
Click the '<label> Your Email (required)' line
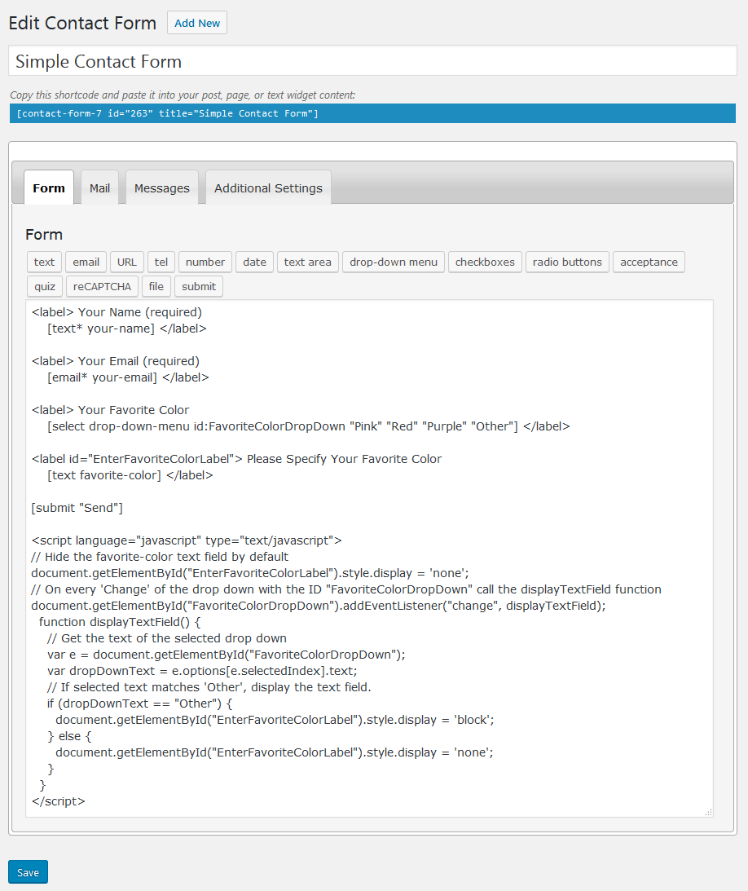116,361
